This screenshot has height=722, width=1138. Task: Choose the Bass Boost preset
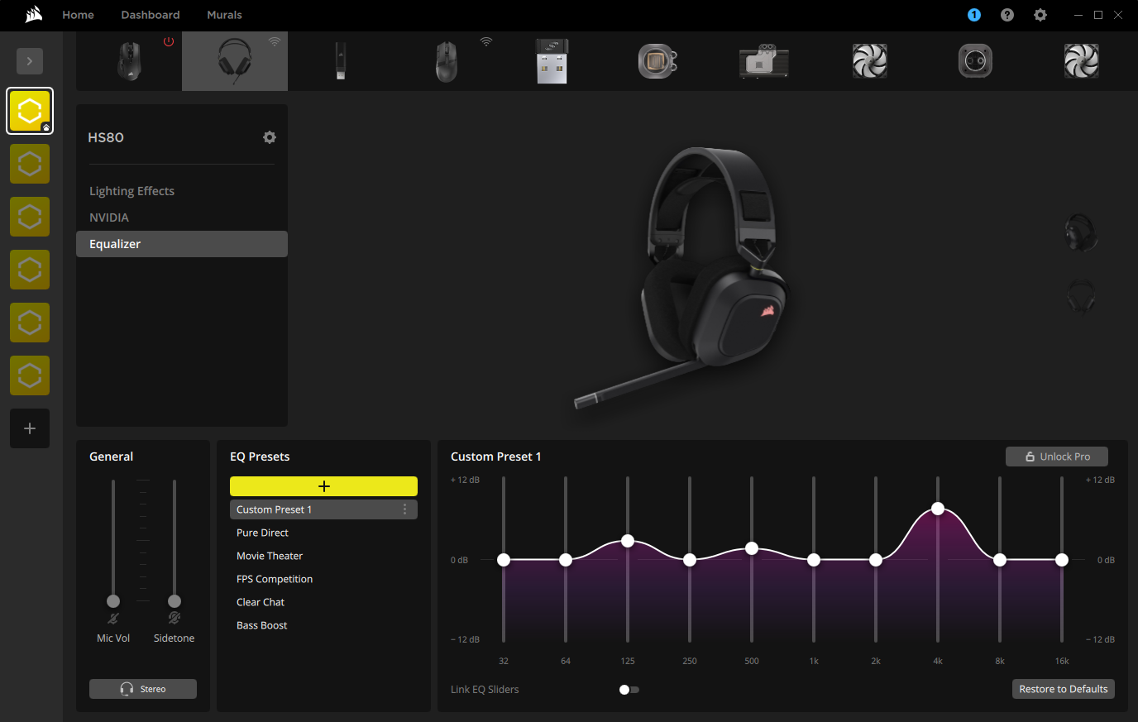click(323, 625)
